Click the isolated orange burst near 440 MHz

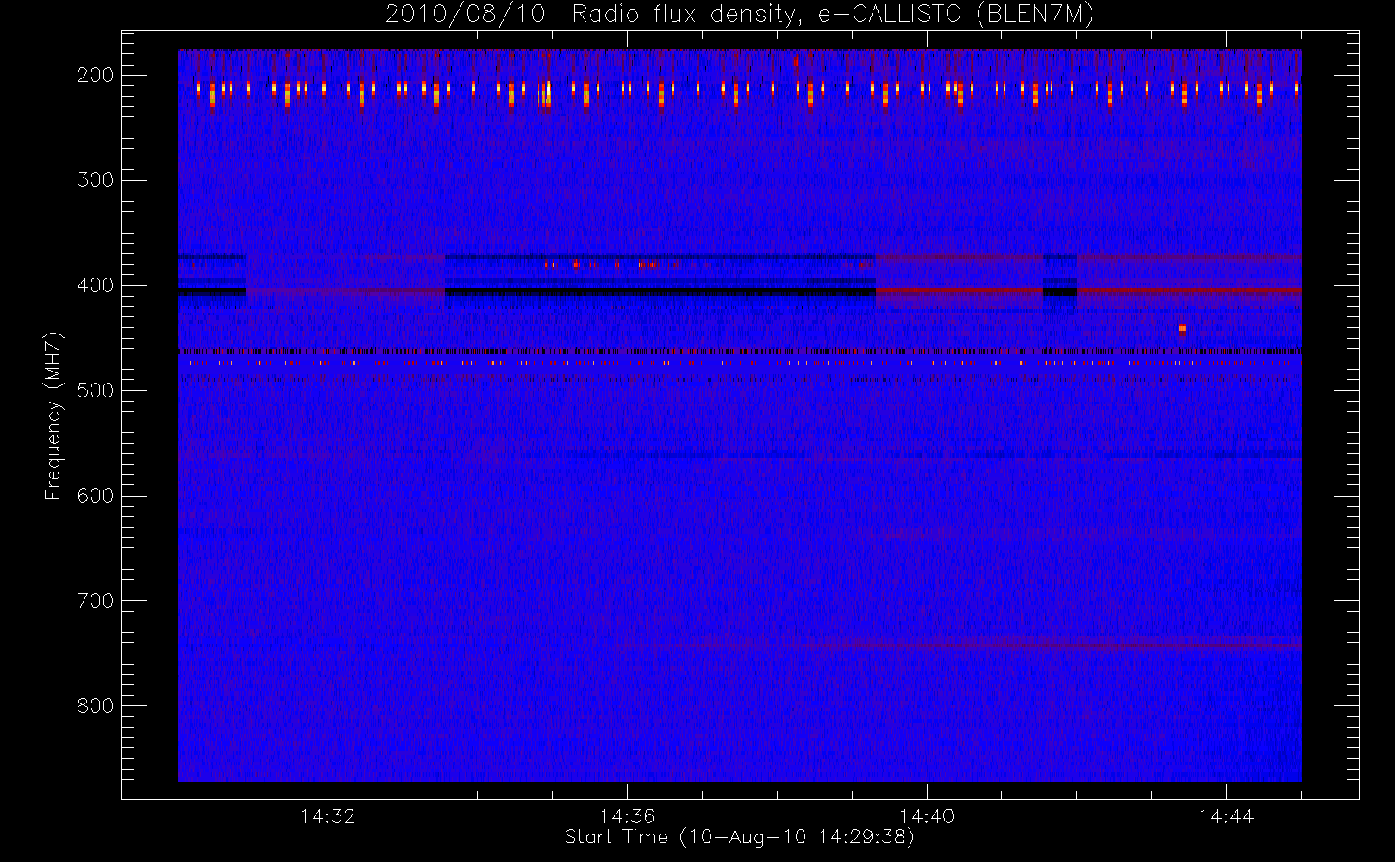click(1182, 328)
